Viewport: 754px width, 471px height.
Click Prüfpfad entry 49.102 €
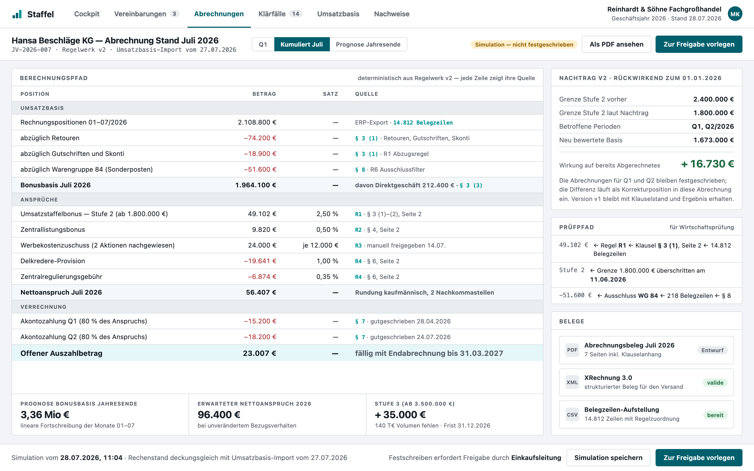[574, 245]
